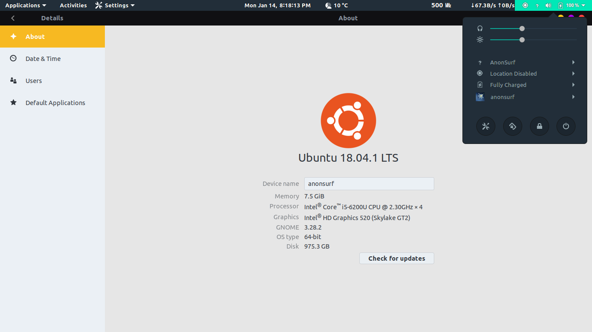This screenshot has width=592, height=332.
Task: Click the headphones volume icon
Action: pyautogui.click(x=480, y=29)
